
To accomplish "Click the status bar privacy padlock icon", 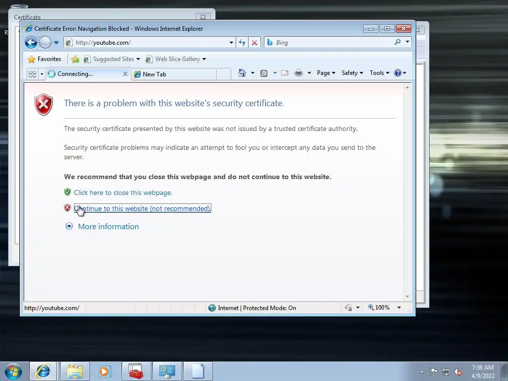I will coord(349,308).
